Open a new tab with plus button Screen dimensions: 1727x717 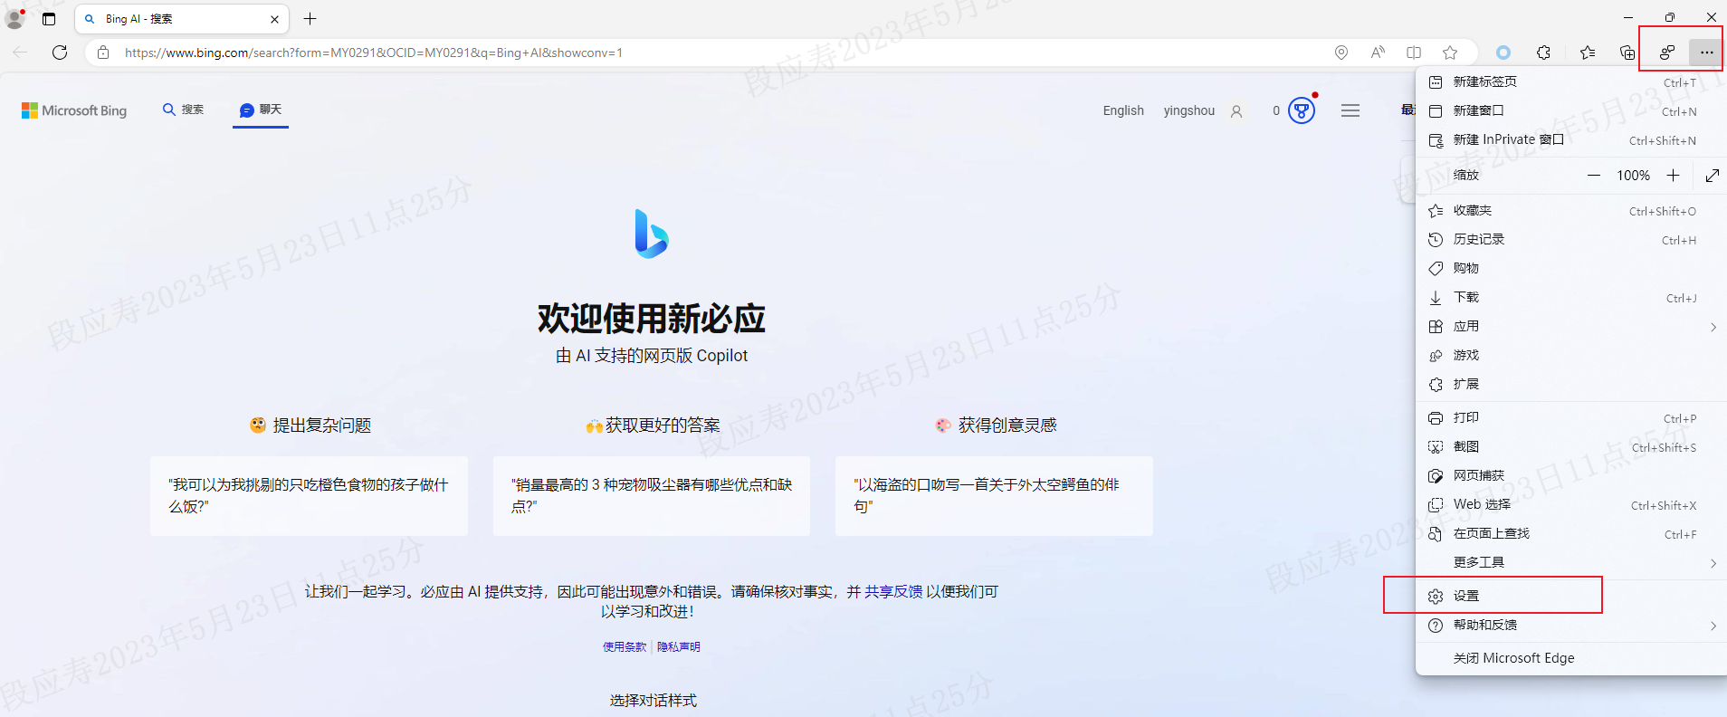click(x=310, y=18)
